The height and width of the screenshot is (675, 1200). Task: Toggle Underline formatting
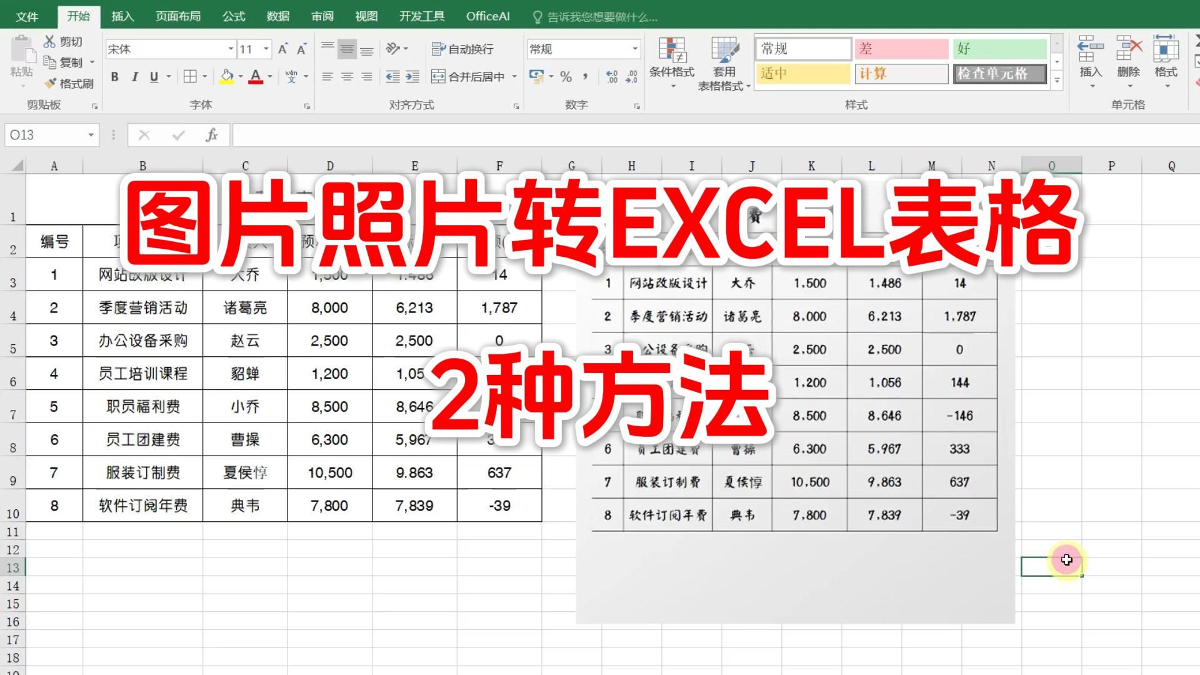[x=154, y=76]
